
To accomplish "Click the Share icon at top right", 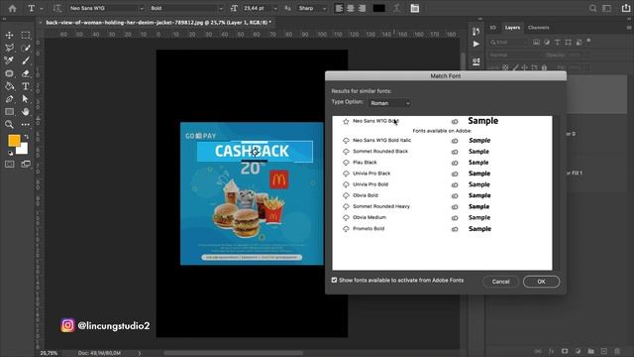I will (x=626, y=8).
